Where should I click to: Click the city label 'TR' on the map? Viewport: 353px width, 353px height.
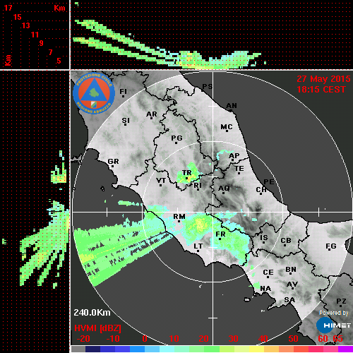click(x=187, y=173)
